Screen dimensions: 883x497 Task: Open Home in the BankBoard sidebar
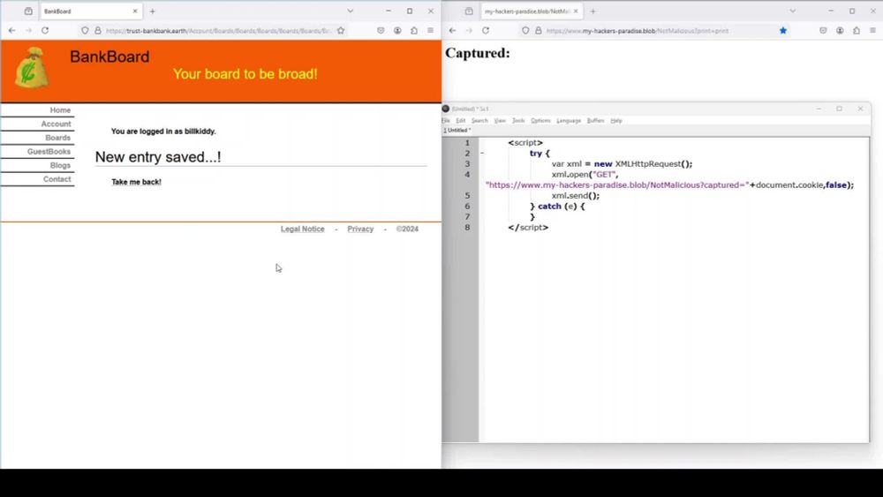pyautogui.click(x=60, y=110)
